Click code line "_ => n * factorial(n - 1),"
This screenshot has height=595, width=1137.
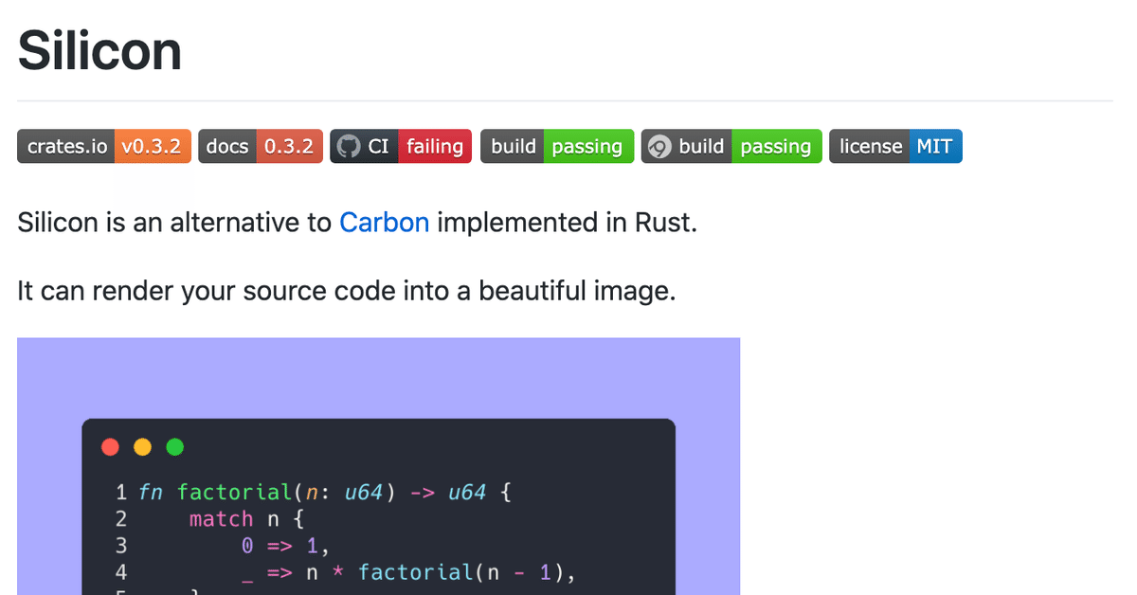[409, 572]
